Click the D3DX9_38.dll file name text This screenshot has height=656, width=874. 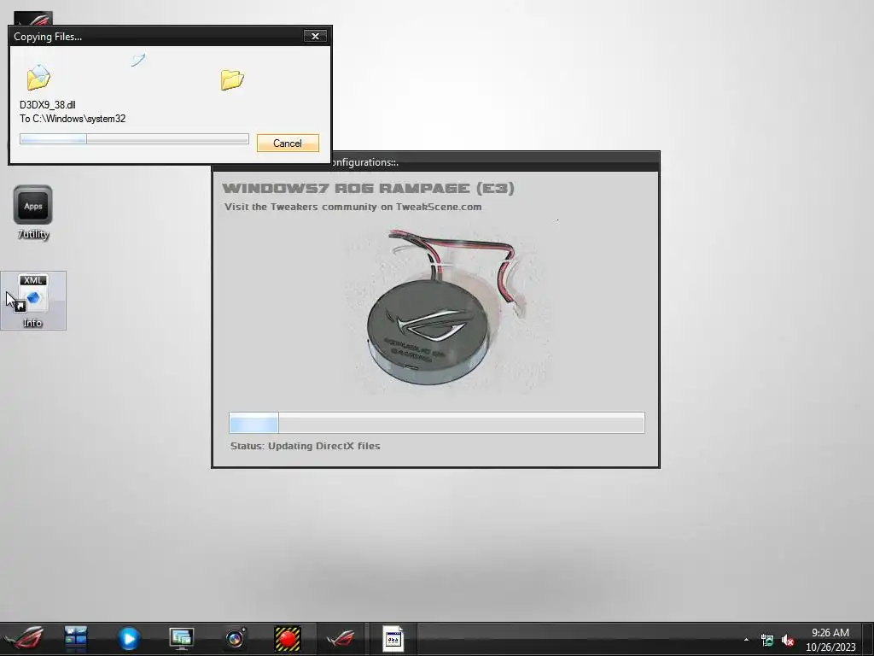pos(48,105)
